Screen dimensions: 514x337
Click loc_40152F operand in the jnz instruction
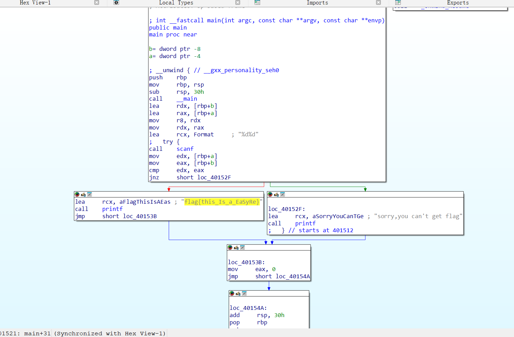point(214,178)
